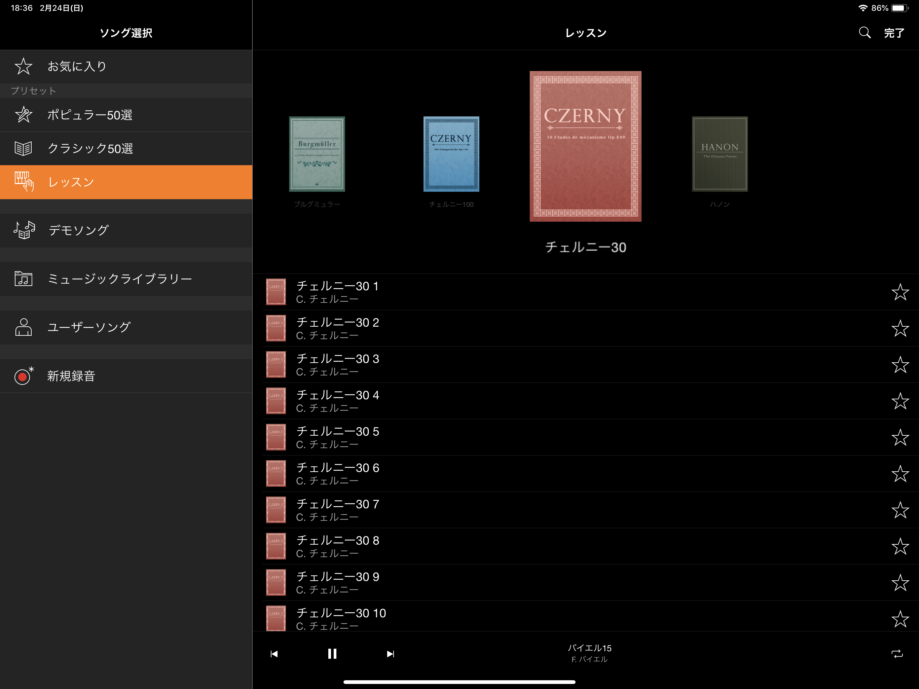This screenshot has height=689, width=919.
Task: Tap the battery status indicator
Action: [900, 8]
